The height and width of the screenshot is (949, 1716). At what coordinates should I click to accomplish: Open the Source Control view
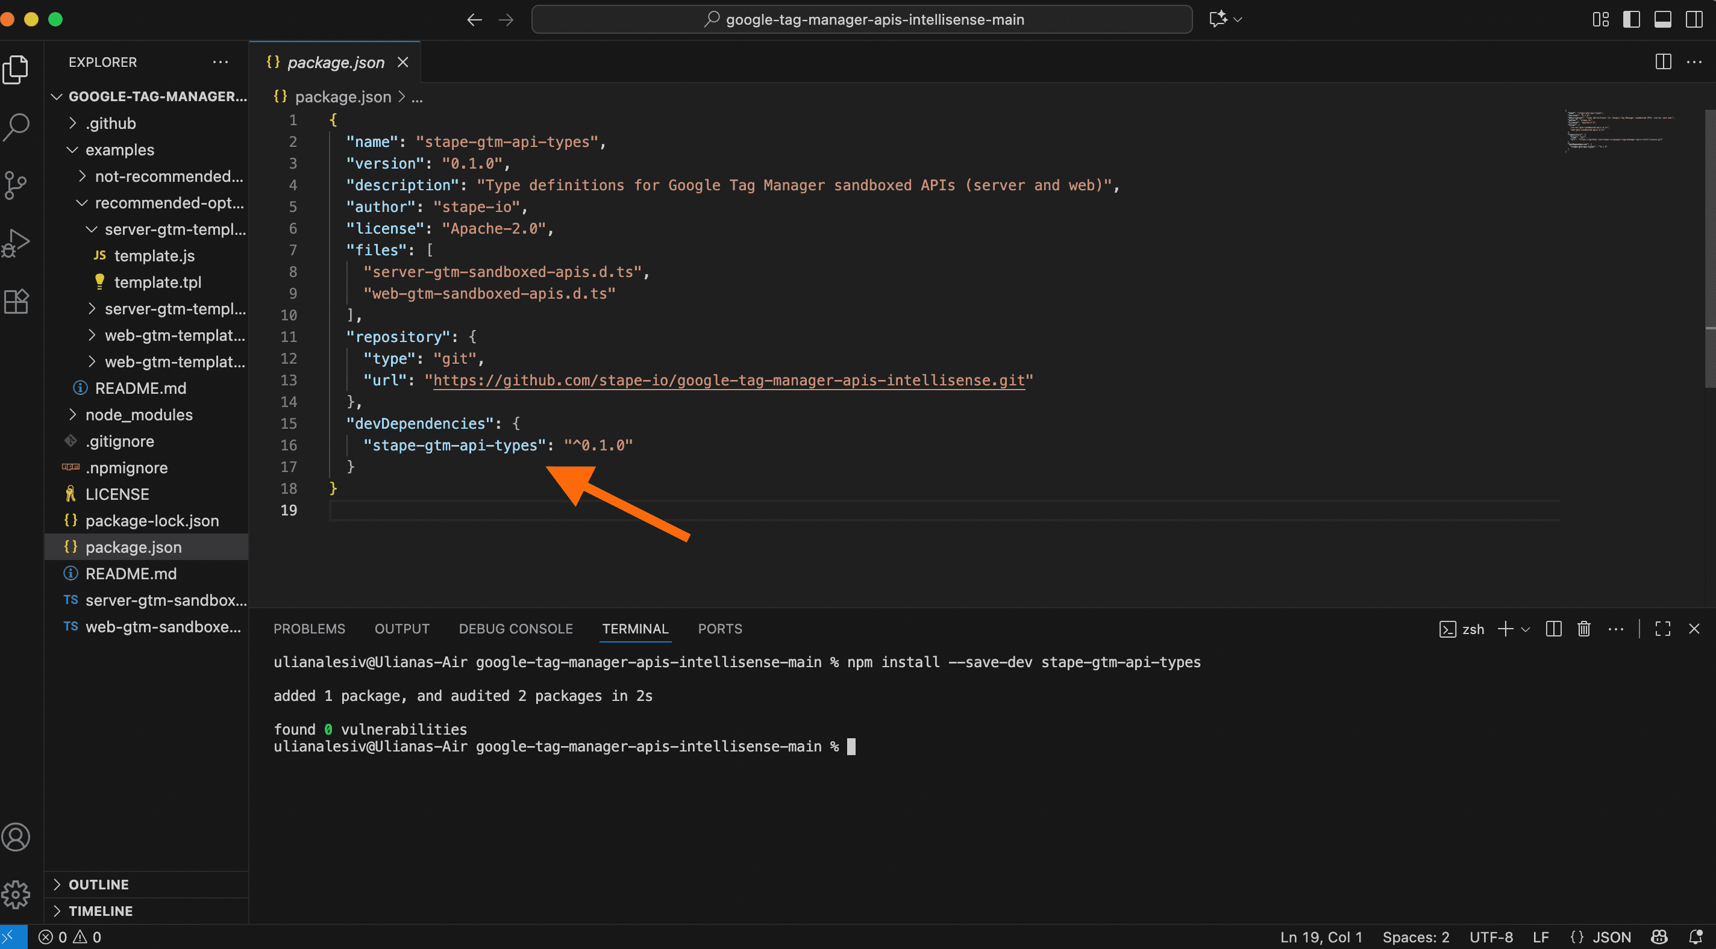coord(16,185)
